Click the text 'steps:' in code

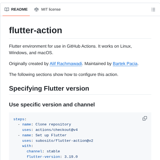[20, 119]
